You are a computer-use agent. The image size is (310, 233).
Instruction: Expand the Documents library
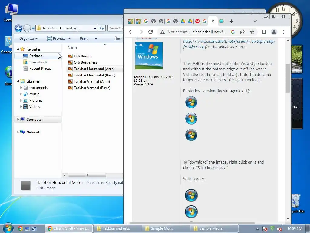pyautogui.click(x=21, y=87)
